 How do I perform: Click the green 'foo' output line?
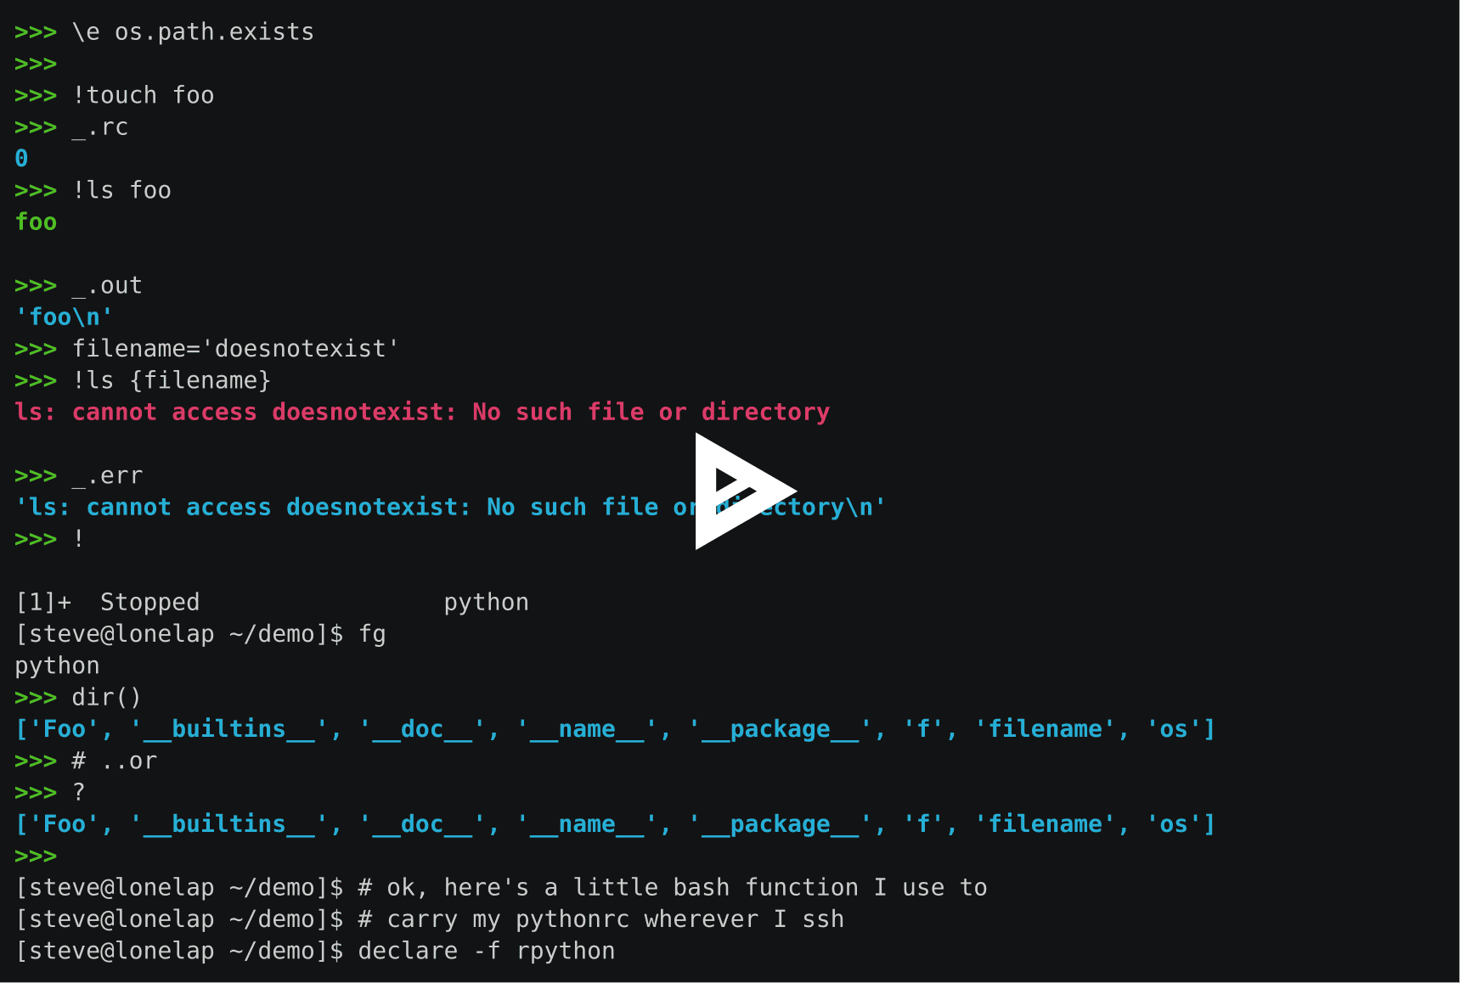click(x=36, y=222)
